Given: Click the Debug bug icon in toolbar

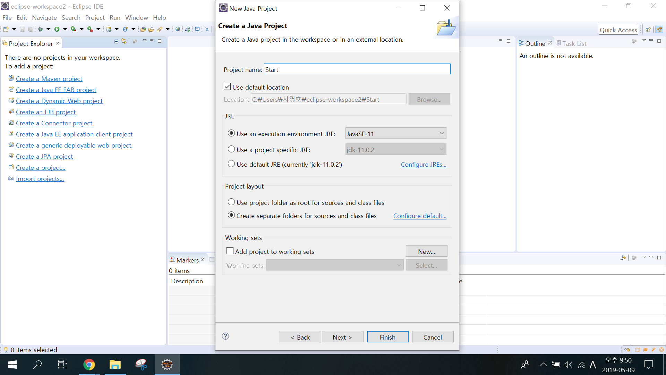Looking at the screenshot, I should pyautogui.click(x=41, y=30).
